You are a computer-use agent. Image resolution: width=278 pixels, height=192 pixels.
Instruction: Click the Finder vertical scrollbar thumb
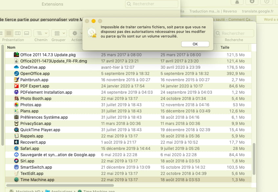pos(254,159)
